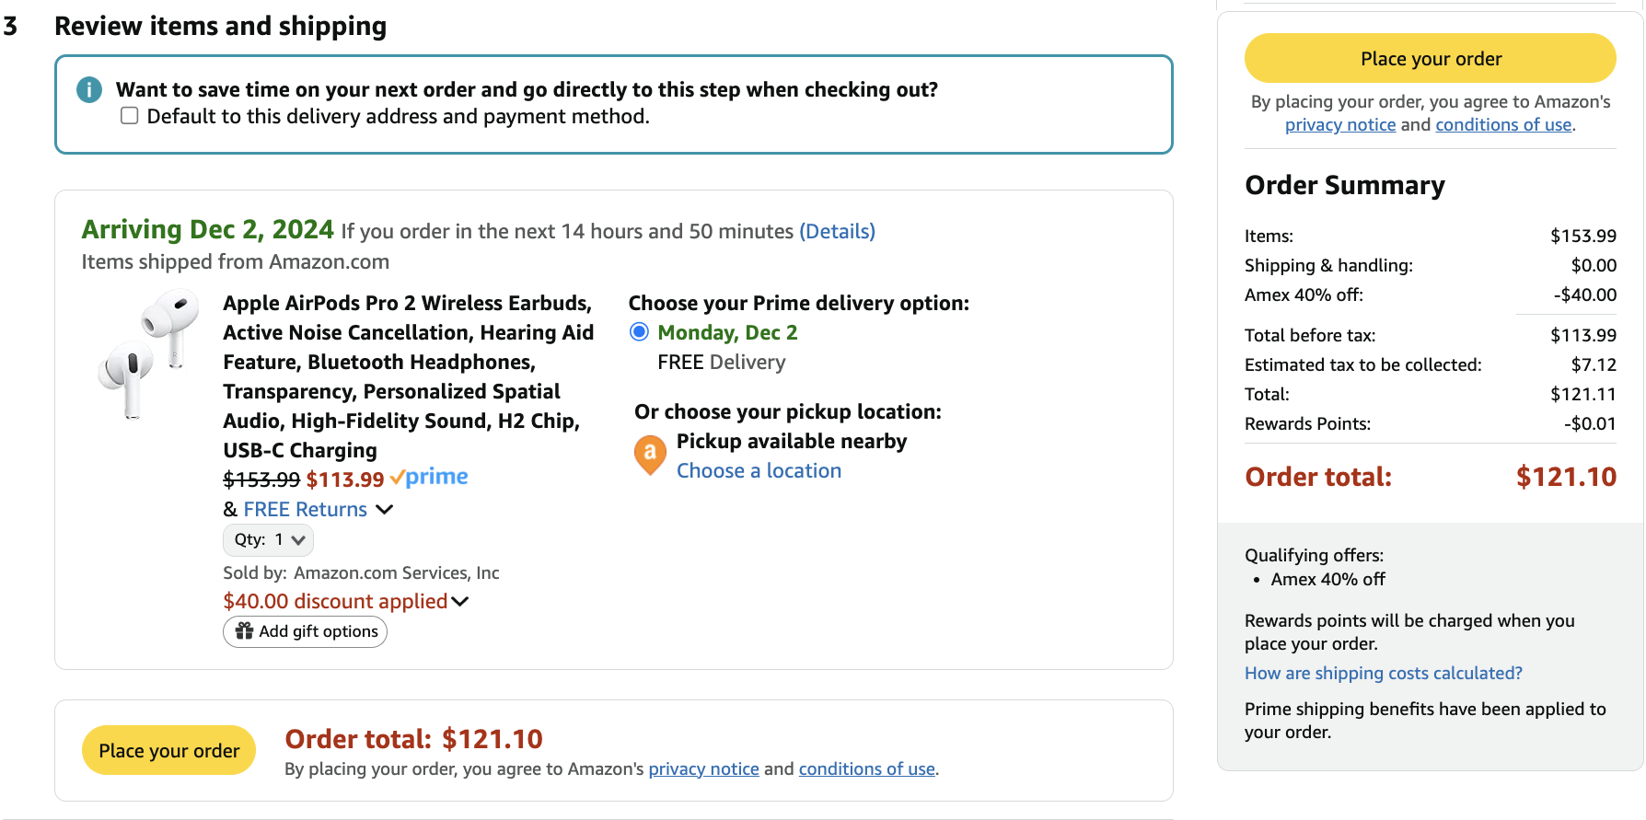
Task: Click the bottom Place your order button
Action: [168, 751]
